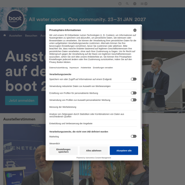Open Usercentrics Consent Management link
The height and width of the screenshot is (185, 185).
[98, 158]
